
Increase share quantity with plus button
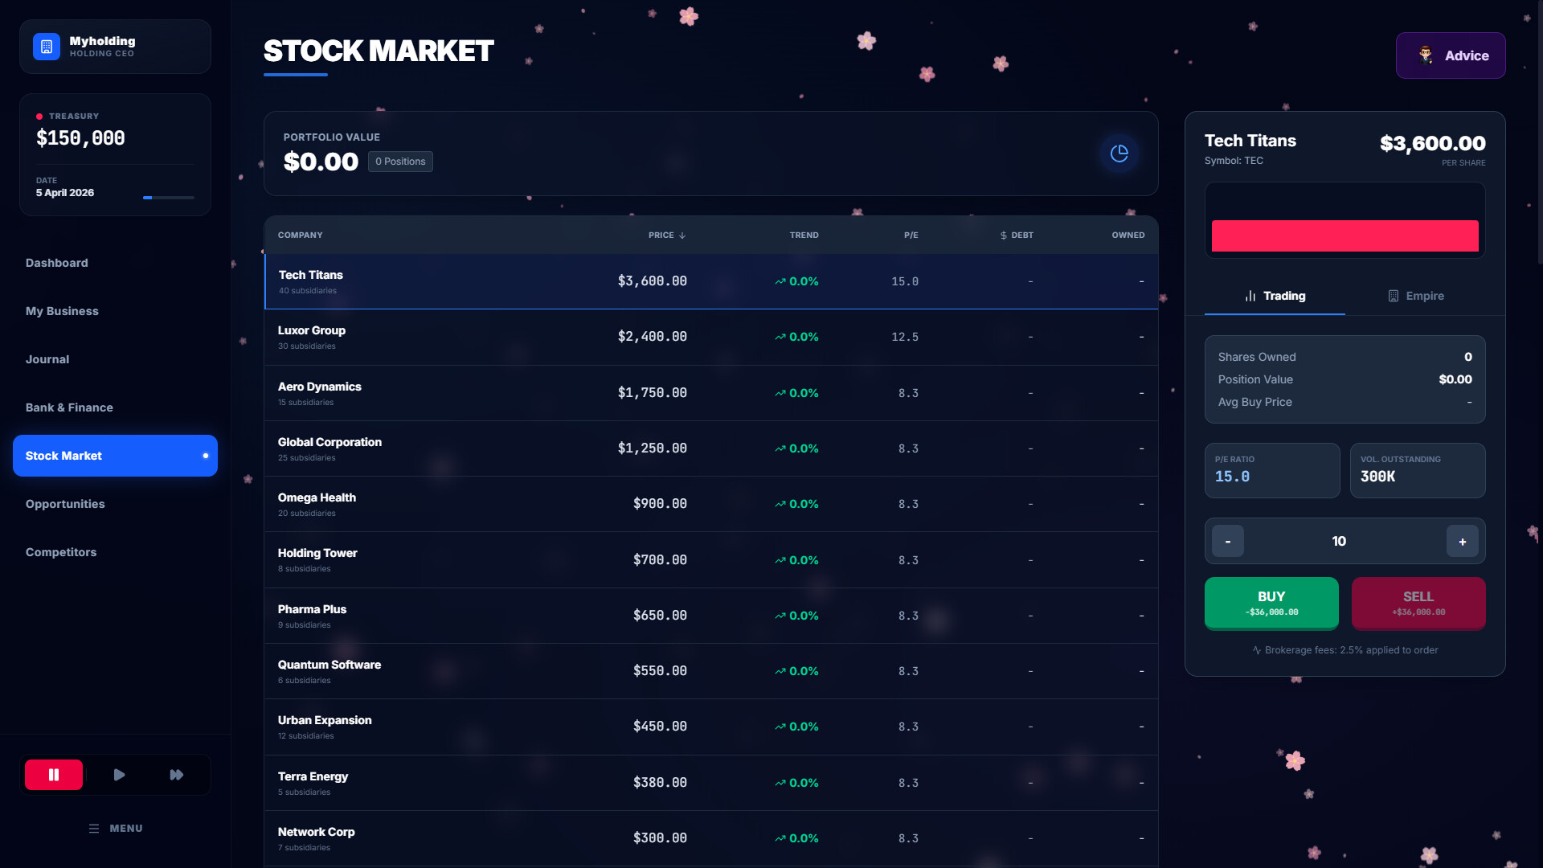tap(1462, 542)
